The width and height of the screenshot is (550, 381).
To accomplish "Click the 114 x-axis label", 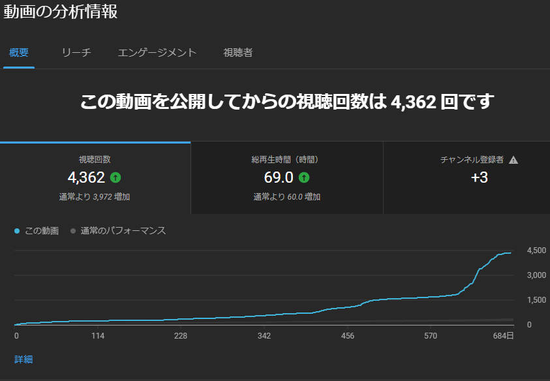I will [98, 336].
